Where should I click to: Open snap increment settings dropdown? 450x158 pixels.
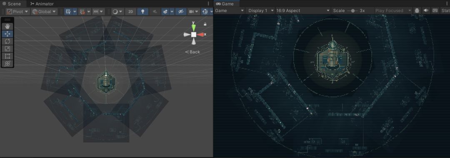tap(98, 12)
